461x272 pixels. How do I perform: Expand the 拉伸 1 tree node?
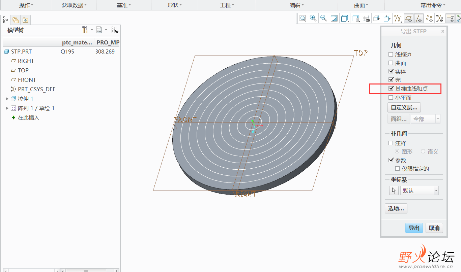pyautogui.click(x=7, y=99)
